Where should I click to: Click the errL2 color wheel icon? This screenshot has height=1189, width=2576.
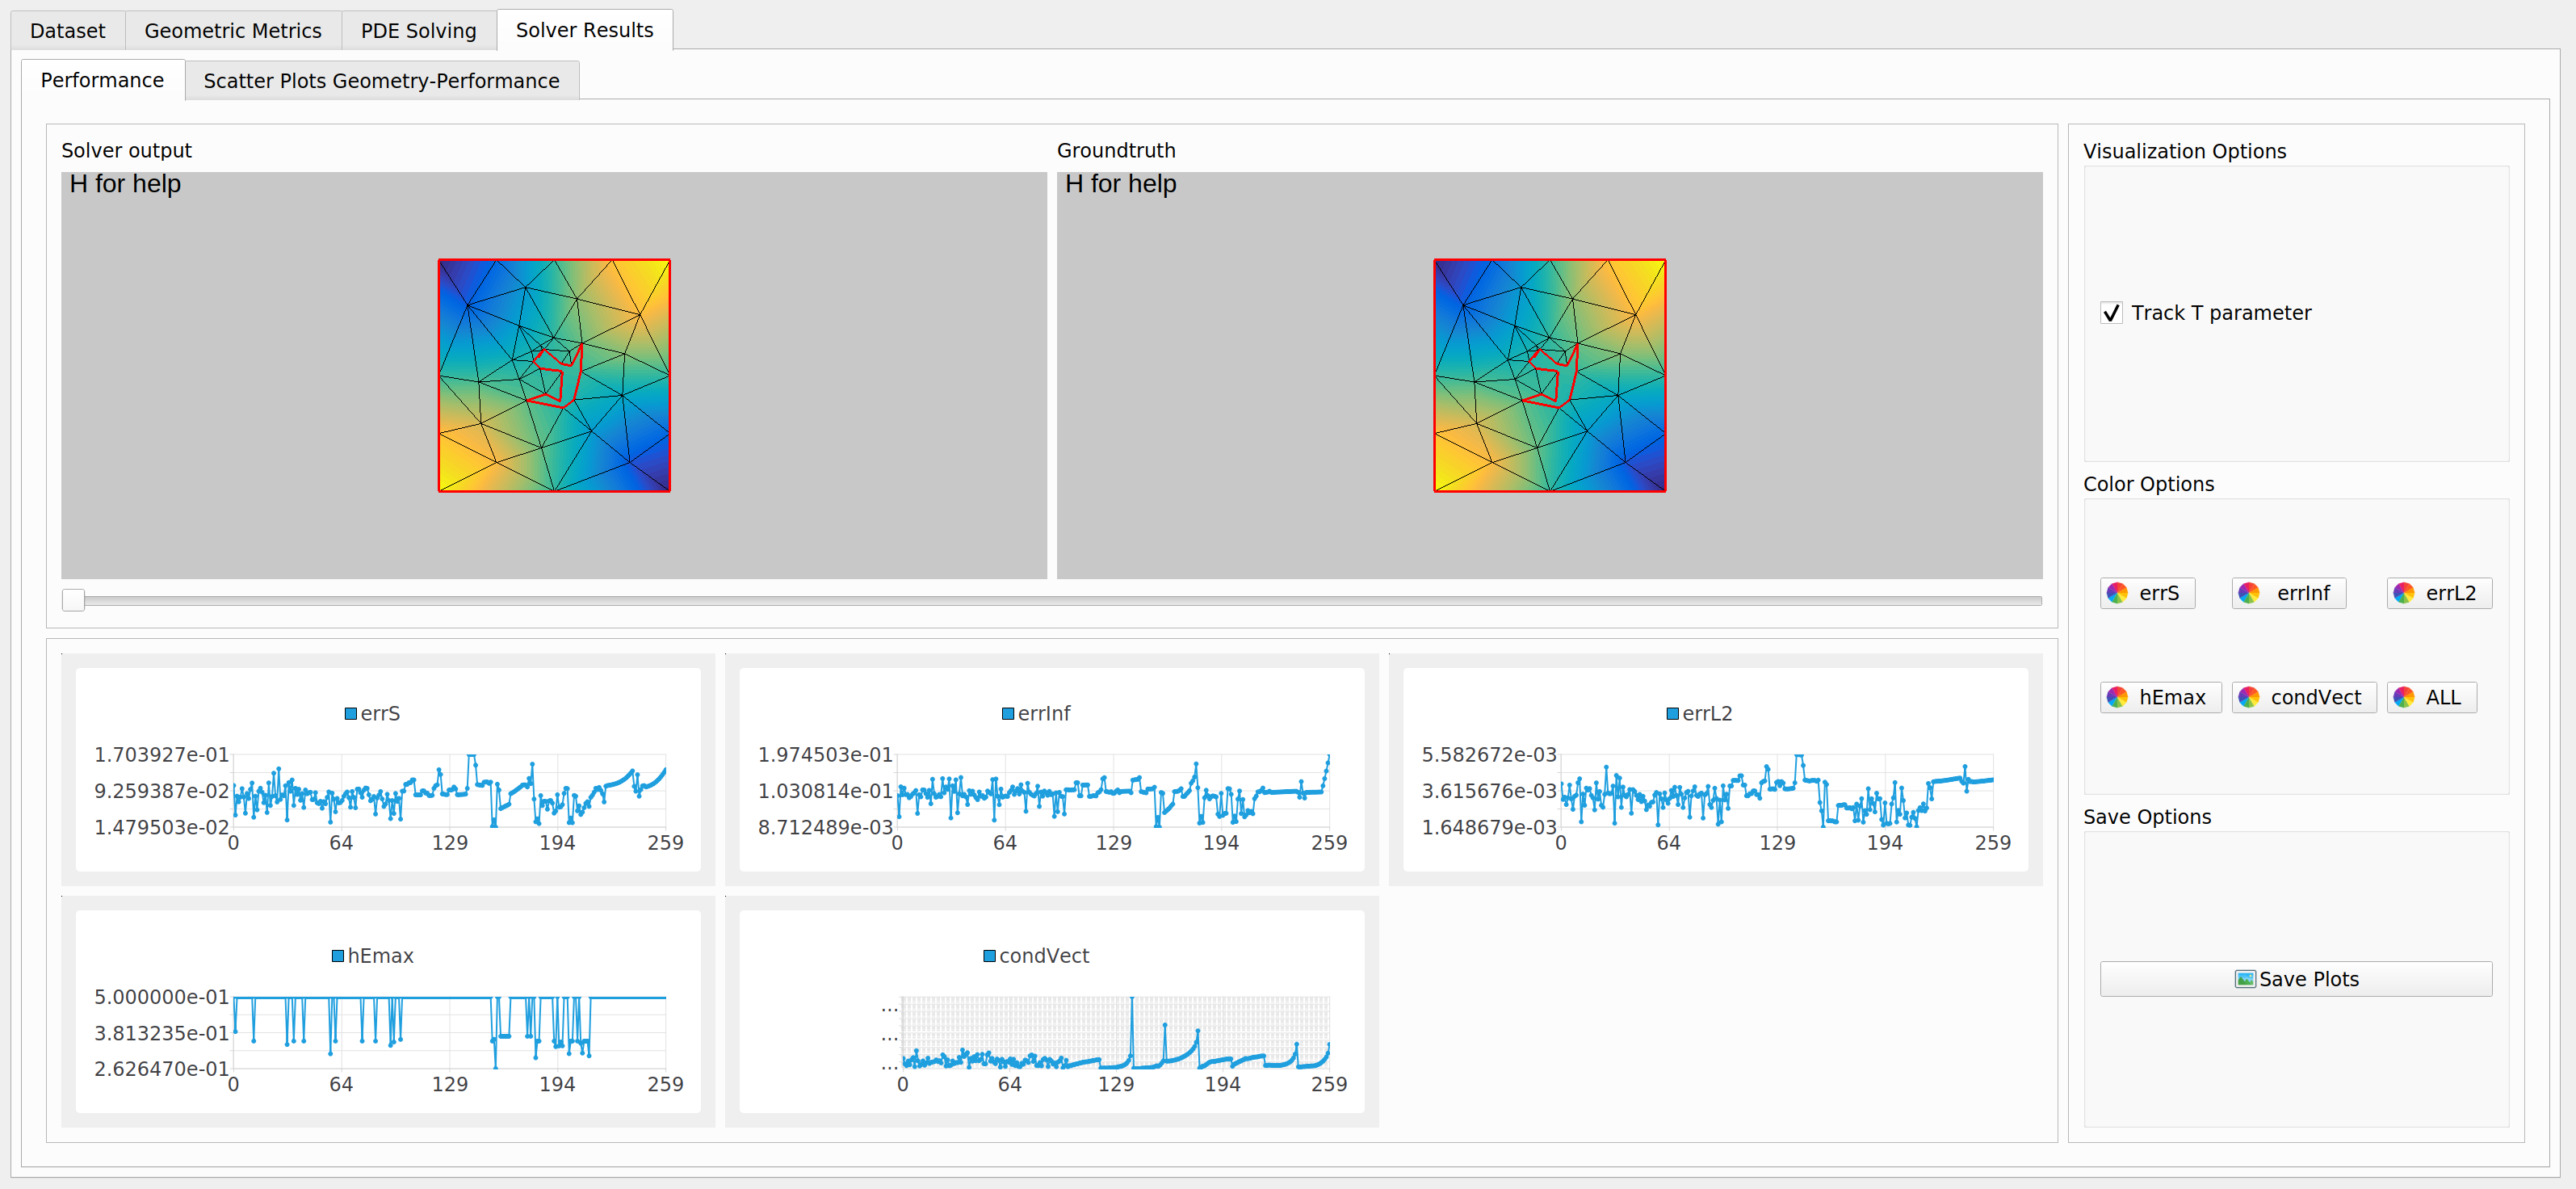click(2404, 593)
